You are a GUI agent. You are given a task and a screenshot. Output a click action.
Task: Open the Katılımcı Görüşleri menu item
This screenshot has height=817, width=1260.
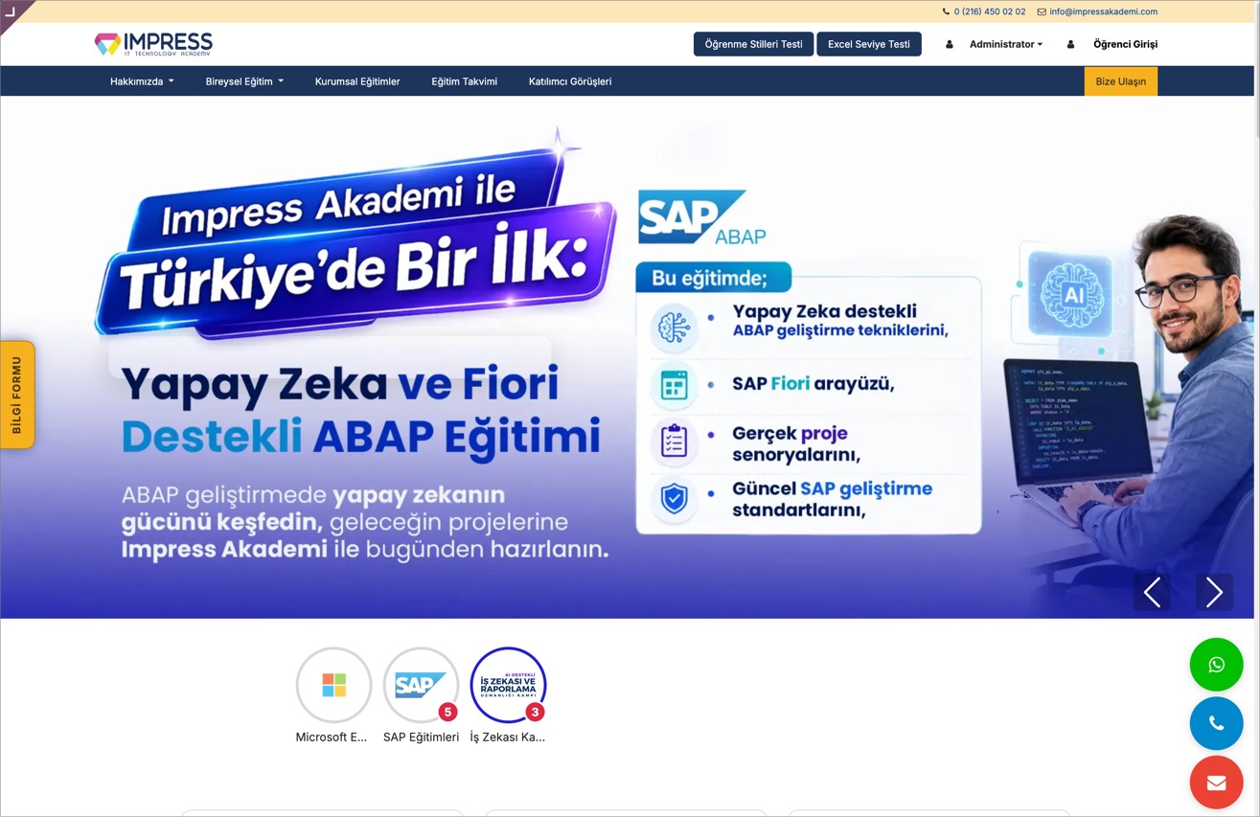[570, 81]
